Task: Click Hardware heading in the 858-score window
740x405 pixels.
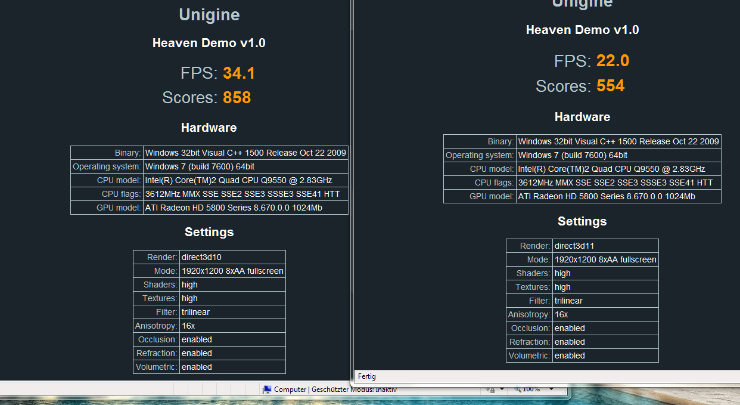Action: click(209, 128)
